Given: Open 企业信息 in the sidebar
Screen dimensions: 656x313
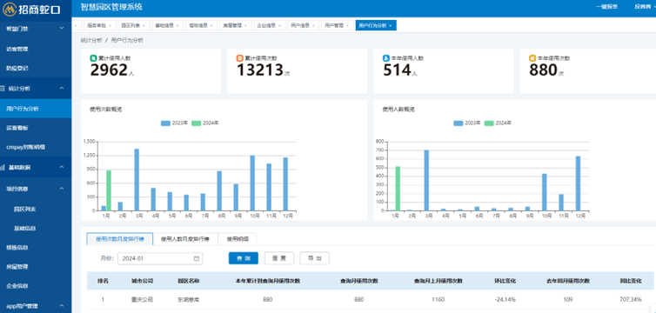Looking at the screenshot, I should coord(36,286).
